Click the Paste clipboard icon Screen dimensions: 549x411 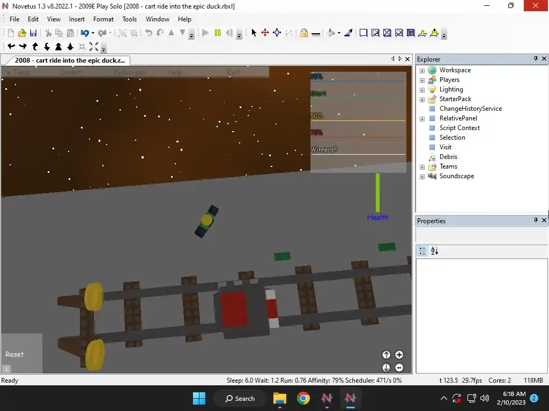tap(70, 33)
